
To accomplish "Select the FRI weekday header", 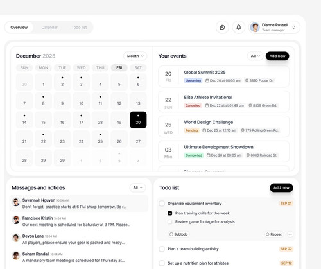I will [119, 68].
